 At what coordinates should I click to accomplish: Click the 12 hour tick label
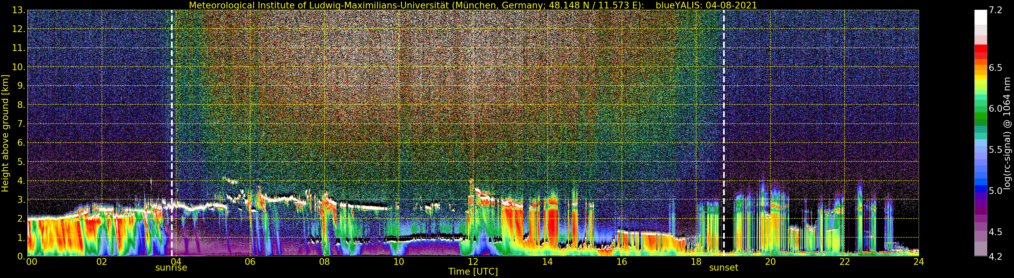point(473,261)
